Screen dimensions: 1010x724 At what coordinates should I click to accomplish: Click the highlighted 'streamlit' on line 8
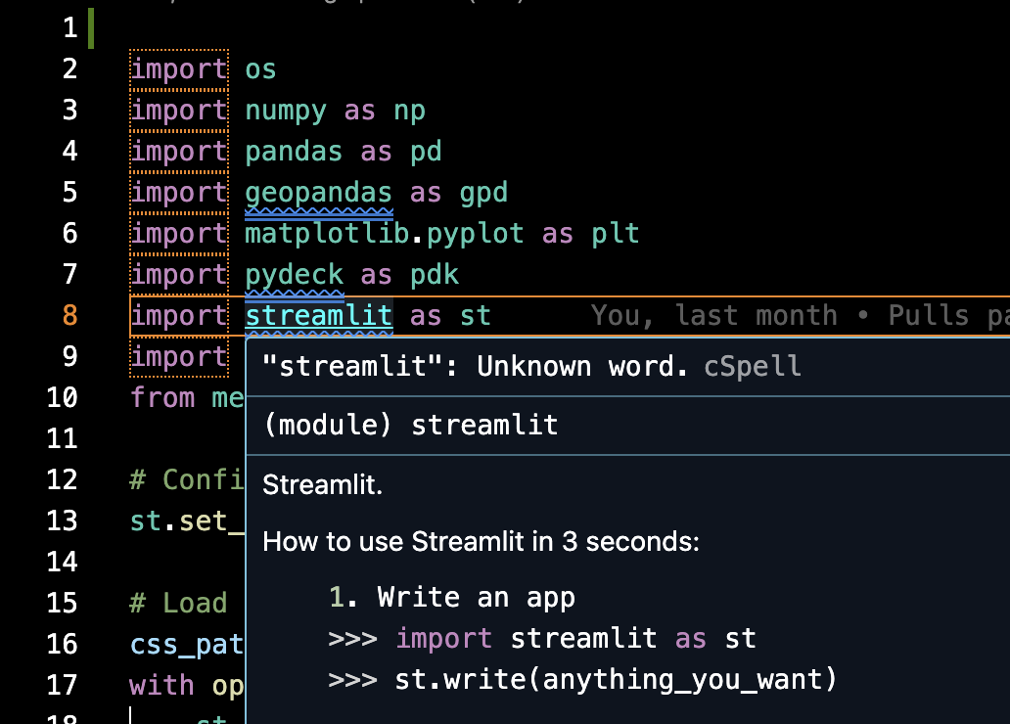pyautogui.click(x=318, y=316)
